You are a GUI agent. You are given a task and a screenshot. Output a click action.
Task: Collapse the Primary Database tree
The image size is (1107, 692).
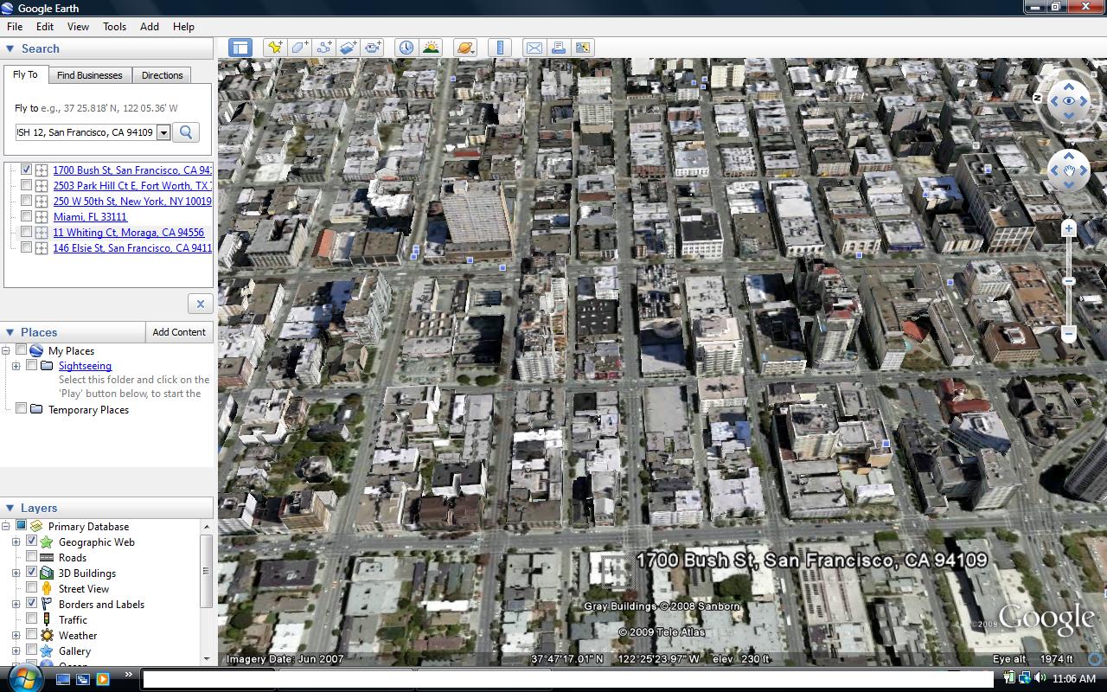tap(5, 526)
